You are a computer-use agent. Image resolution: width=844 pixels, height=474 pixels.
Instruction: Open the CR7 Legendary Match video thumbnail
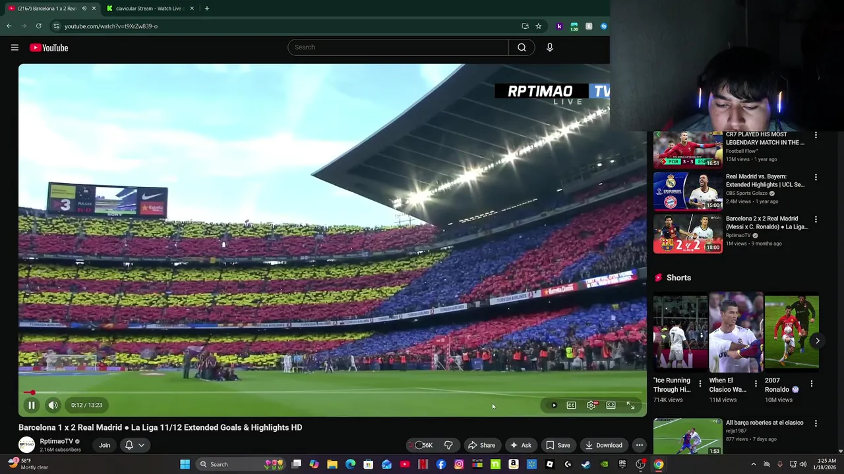coord(688,149)
